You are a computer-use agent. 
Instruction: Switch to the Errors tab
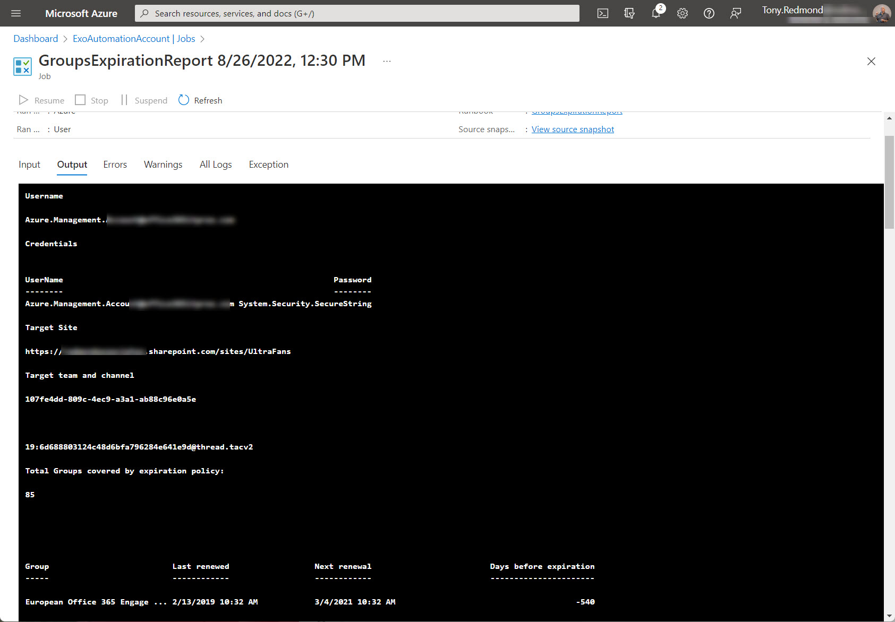coord(115,165)
